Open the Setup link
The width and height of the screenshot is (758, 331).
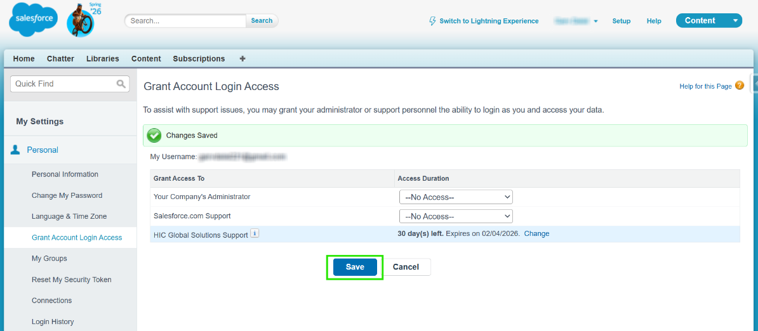(621, 21)
